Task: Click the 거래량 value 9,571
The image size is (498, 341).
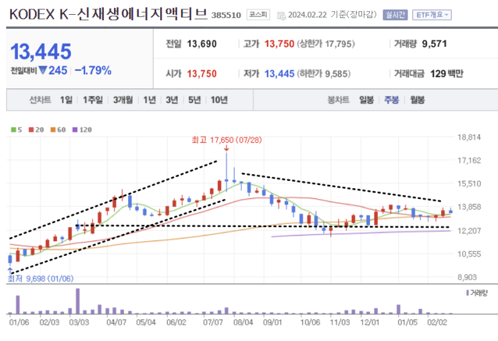Action: (434, 44)
